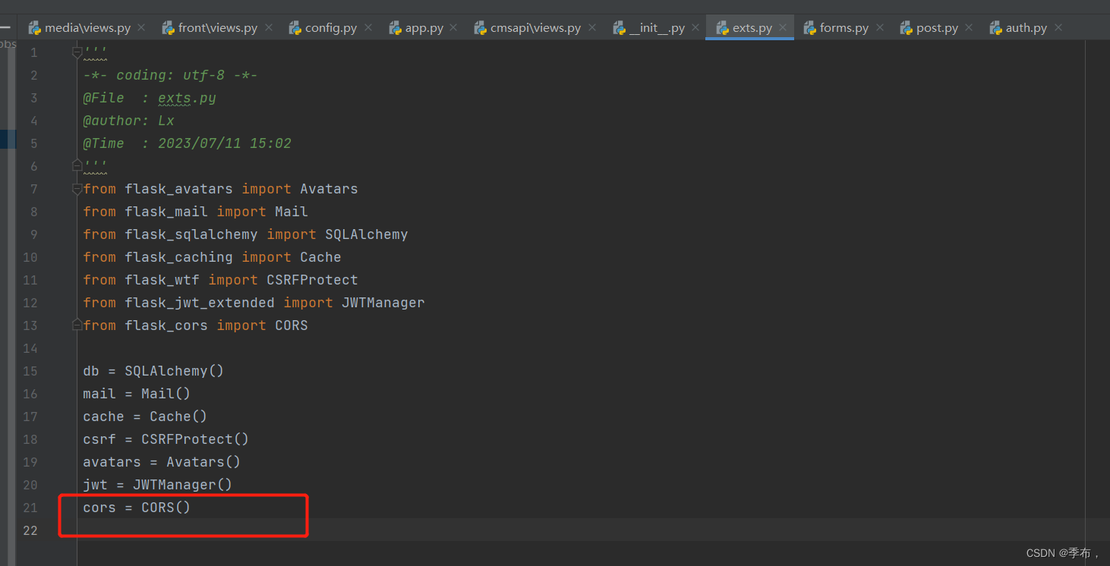1110x566 pixels.
Task: Click the 'jwt = JWTManager()' line
Action: 158,485
